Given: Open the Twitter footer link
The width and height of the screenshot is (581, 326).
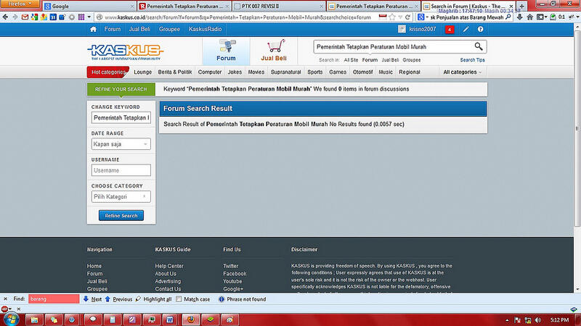Looking at the screenshot, I should tap(230, 266).
